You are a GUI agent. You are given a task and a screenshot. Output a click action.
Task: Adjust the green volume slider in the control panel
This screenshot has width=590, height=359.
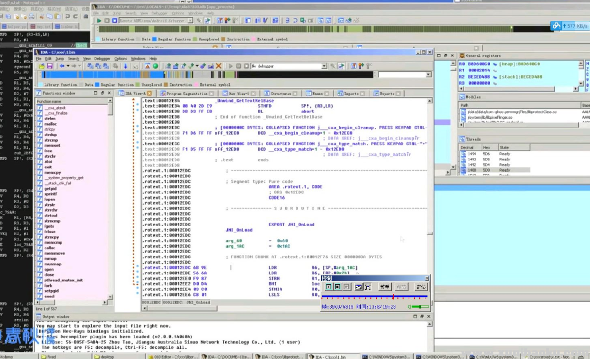click(420, 307)
